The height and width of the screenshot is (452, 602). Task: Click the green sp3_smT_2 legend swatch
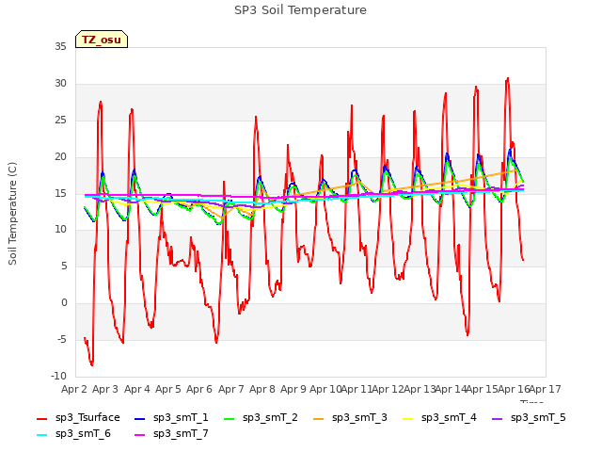(230, 418)
